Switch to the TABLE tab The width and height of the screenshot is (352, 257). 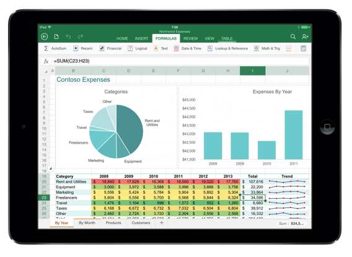pyautogui.click(x=227, y=38)
